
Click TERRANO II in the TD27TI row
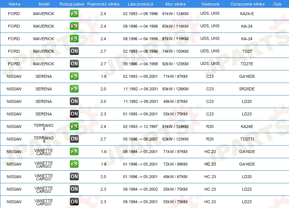44,139
